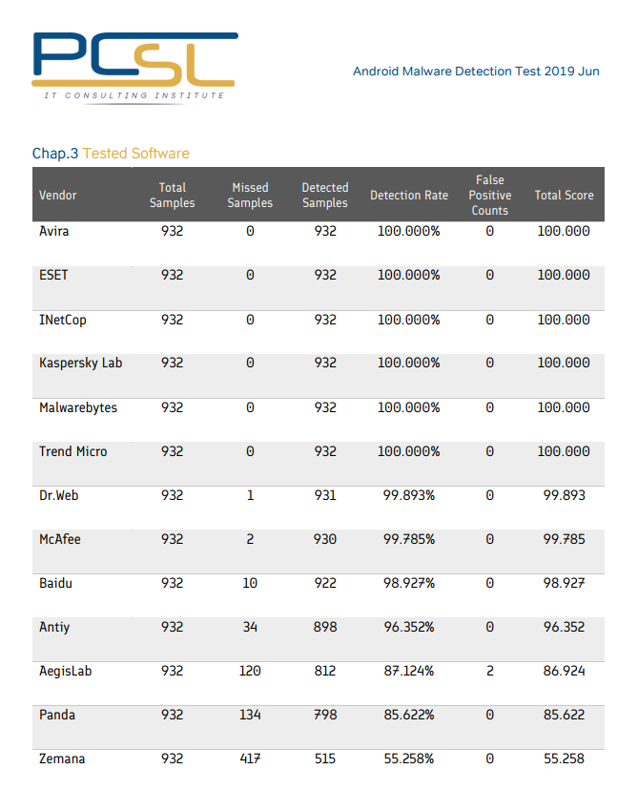Select McAfee's missed samples value

tap(250, 539)
